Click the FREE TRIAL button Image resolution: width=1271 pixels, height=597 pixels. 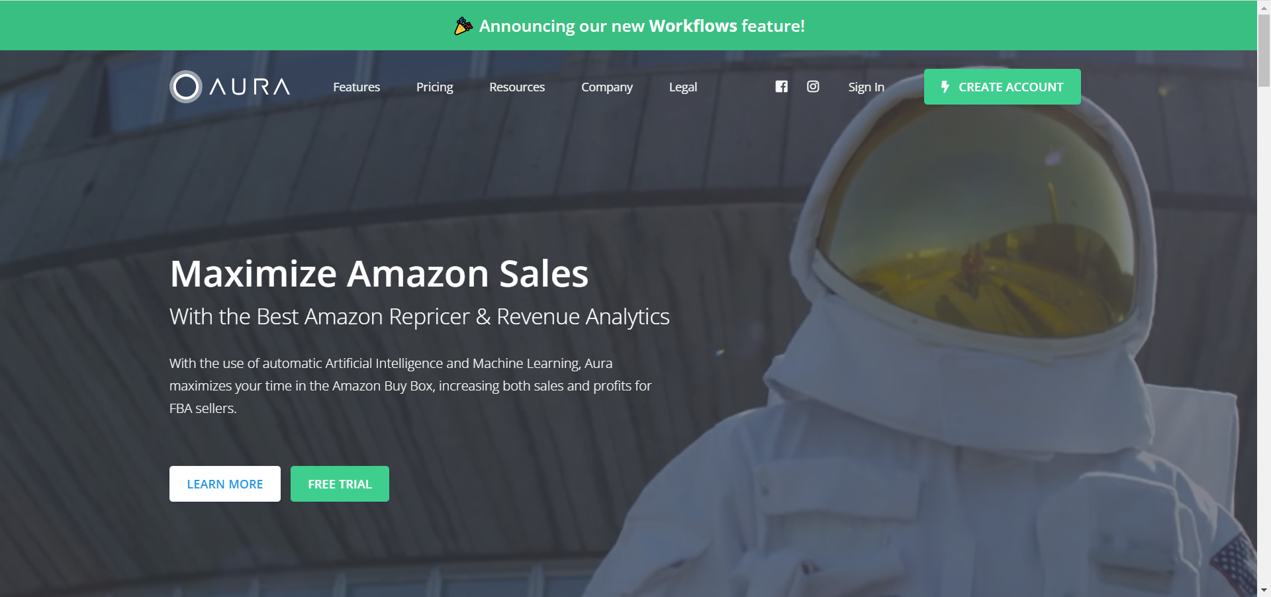pyautogui.click(x=340, y=484)
